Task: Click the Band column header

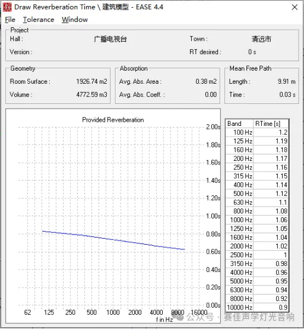Action: tap(239, 124)
